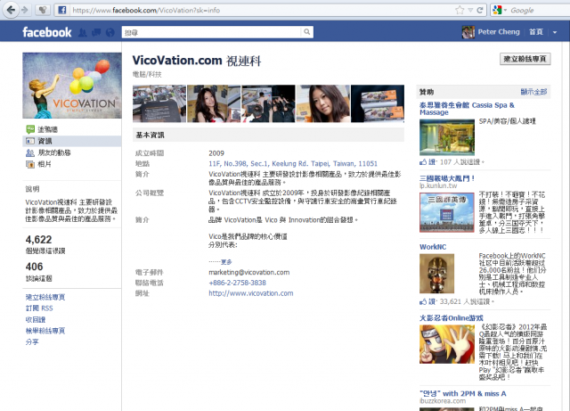Open 三國戰場大亂鬥 ad title
The width and height of the screenshot is (570, 411).
tap(447, 178)
